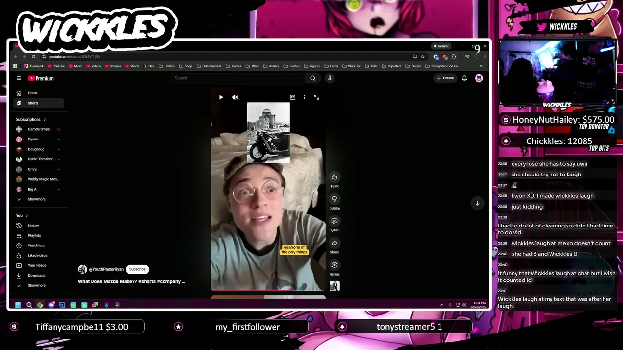
Task: Open Your videos
Action: [x=38, y=265]
